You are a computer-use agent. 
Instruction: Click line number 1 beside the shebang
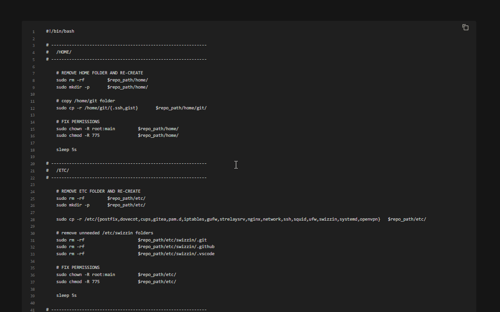33,31
